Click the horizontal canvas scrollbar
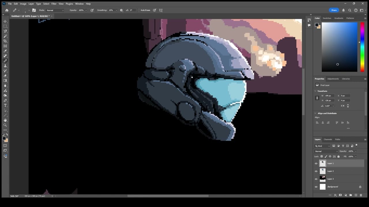The height and width of the screenshot is (207, 369). [x=168, y=196]
